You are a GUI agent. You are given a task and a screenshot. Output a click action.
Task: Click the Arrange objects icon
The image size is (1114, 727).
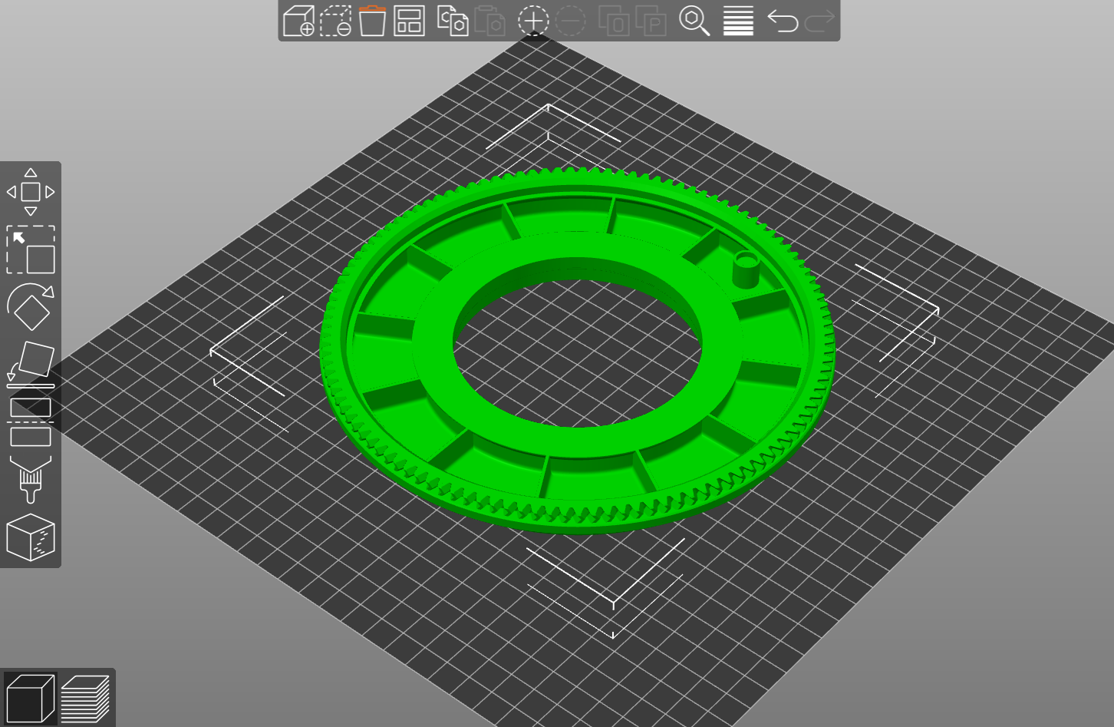pyautogui.click(x=409, y=21)
